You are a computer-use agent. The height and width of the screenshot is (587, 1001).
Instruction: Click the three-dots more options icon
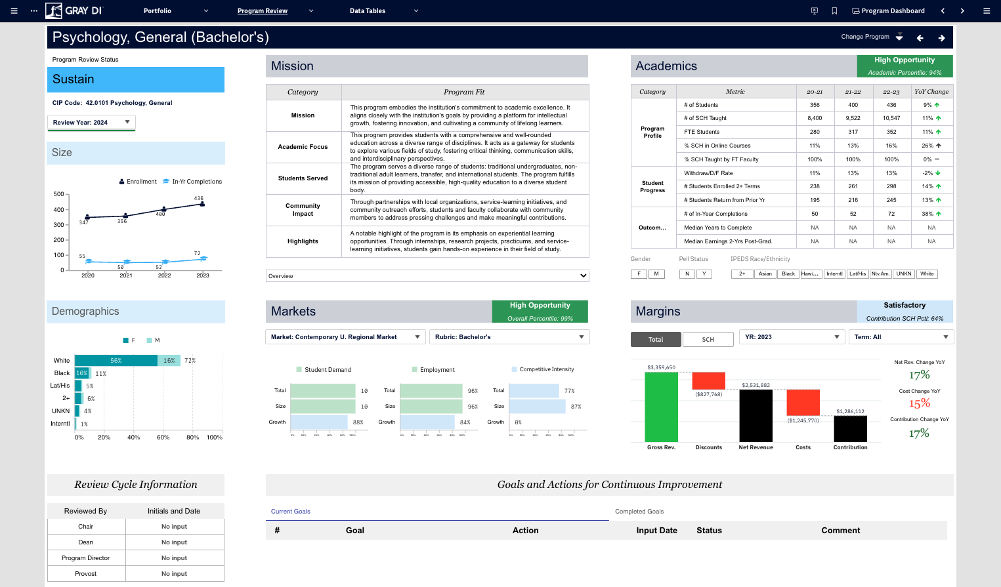tap(34, 11)
